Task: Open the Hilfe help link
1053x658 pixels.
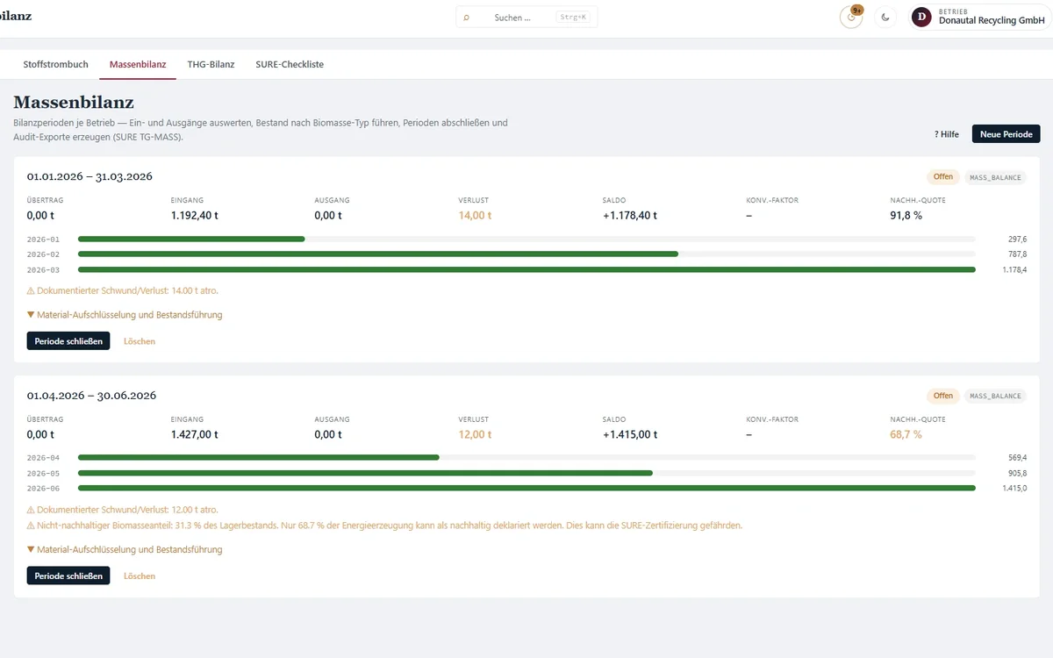Action: [x=946, y=134]
